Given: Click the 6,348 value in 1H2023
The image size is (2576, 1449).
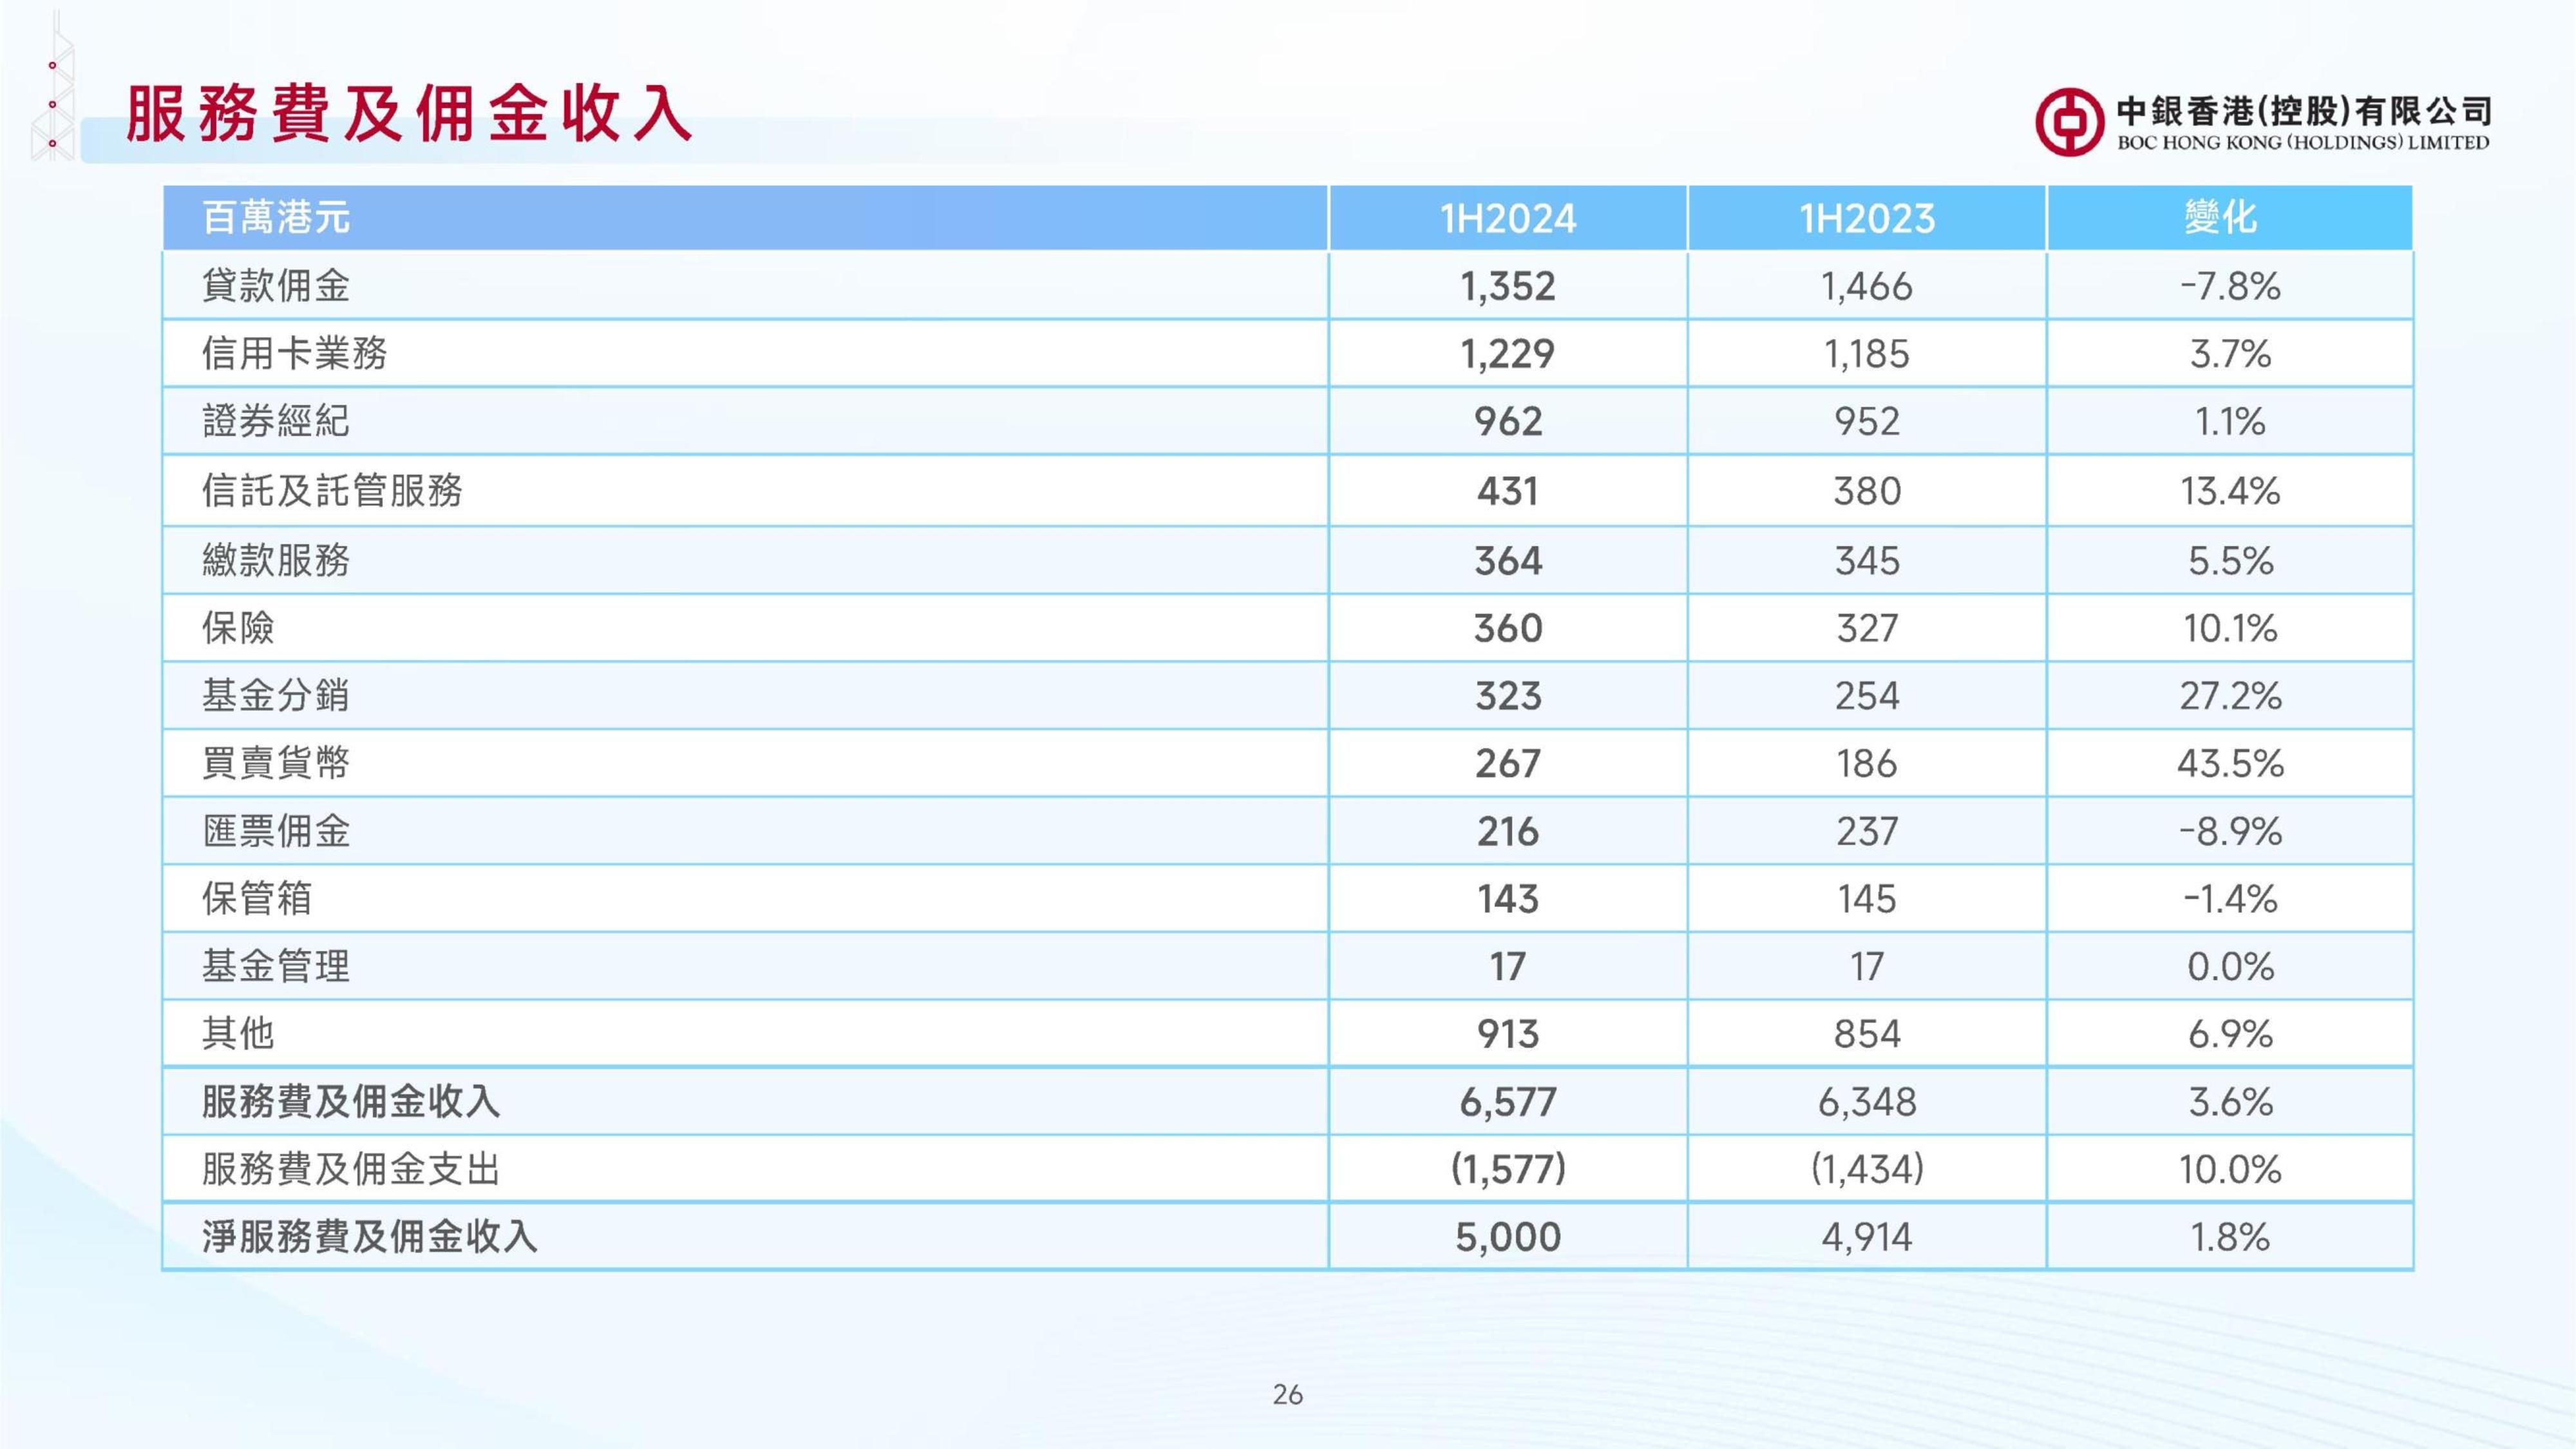Looking at the screenshot, I should (1867, 1103).
